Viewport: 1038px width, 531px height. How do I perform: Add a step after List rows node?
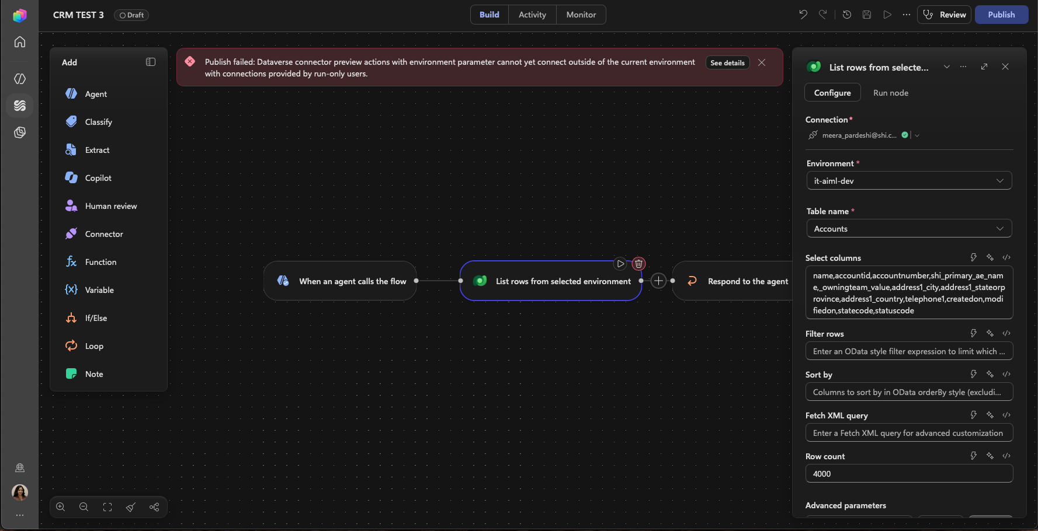point(658,281)
